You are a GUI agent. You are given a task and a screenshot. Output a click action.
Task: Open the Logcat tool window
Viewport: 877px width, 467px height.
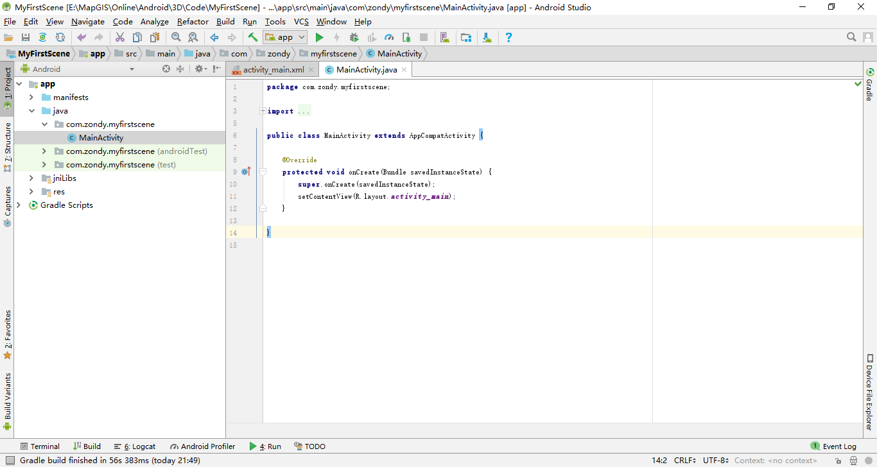click(x=135, y=446)
